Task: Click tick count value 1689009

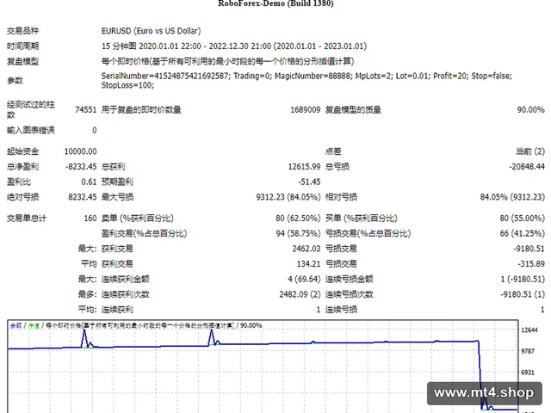Action: point(306,110)
